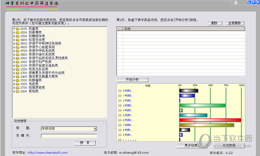Viewport: 260px width, 156px height.
Task: Click the notepad icon in the title bar
Action: [x=236, y=2]
